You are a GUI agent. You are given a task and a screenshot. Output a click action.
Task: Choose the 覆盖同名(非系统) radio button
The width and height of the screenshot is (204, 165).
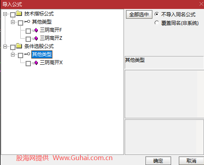tap(157, 23)
